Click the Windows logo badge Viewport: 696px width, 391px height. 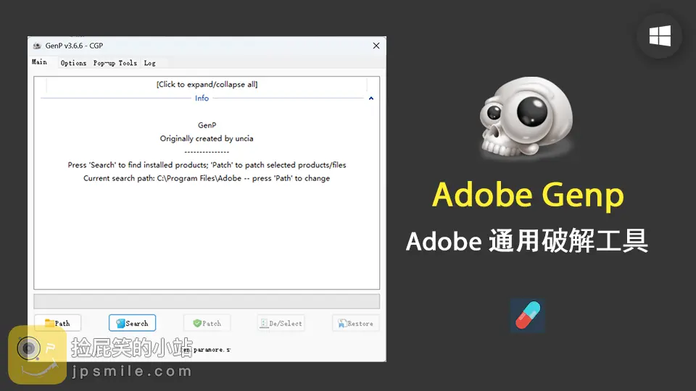coord(660,36)
